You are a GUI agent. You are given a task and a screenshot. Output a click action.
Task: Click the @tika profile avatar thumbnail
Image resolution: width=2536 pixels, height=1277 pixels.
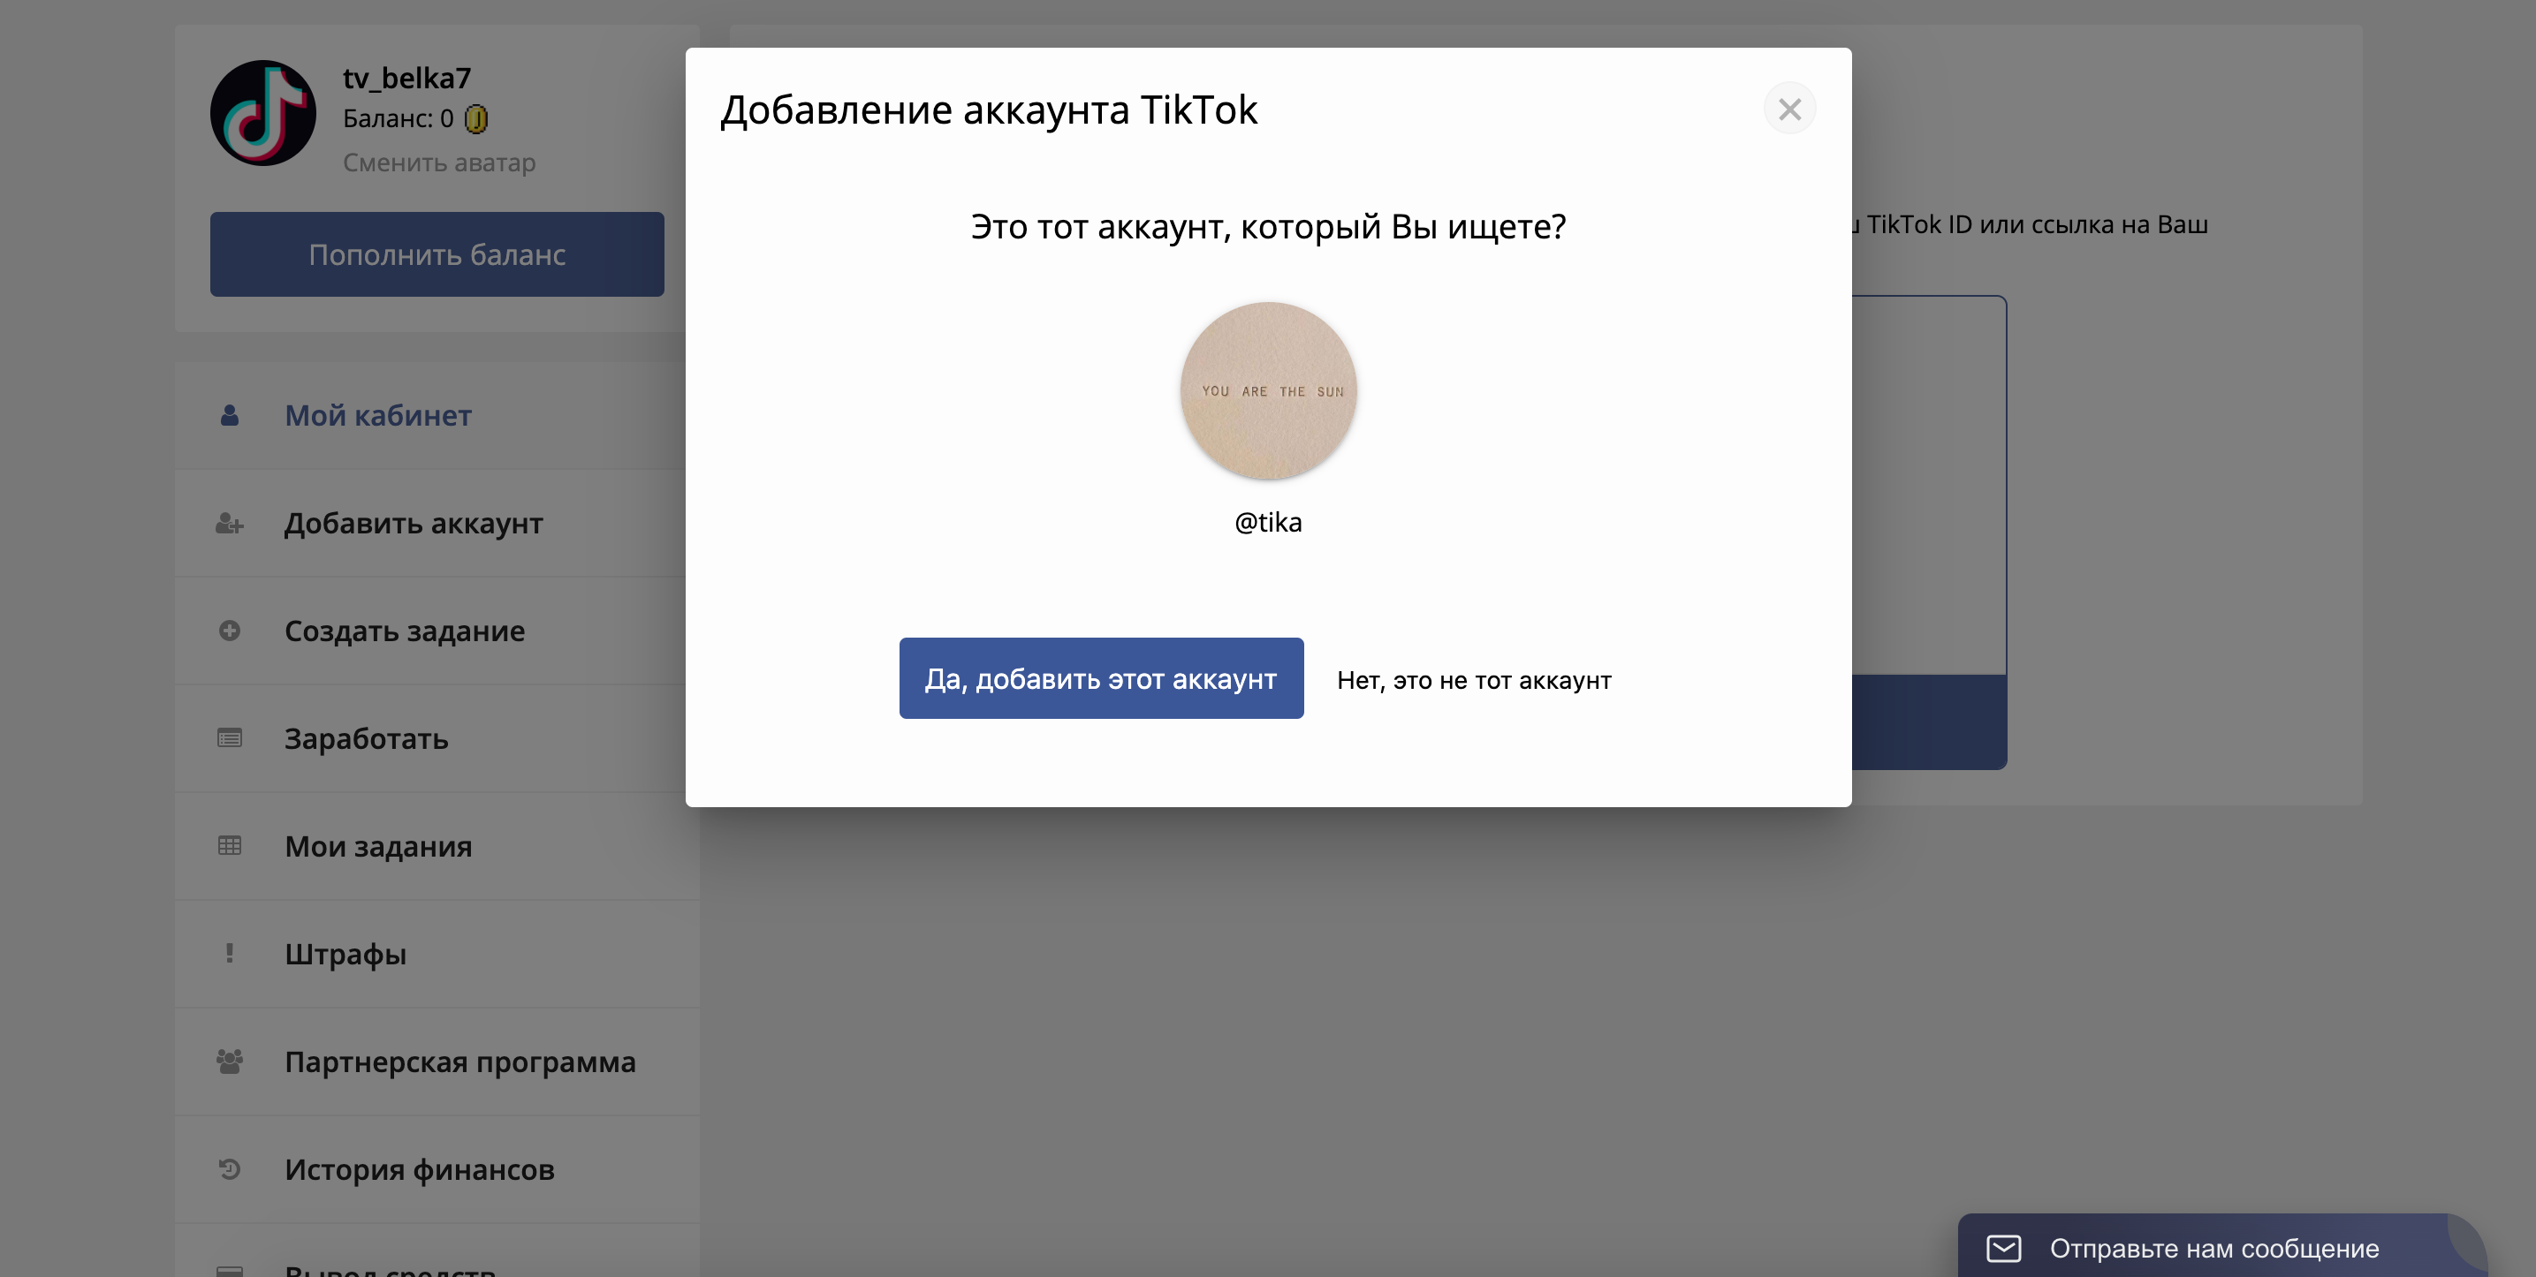[1268, 390]
